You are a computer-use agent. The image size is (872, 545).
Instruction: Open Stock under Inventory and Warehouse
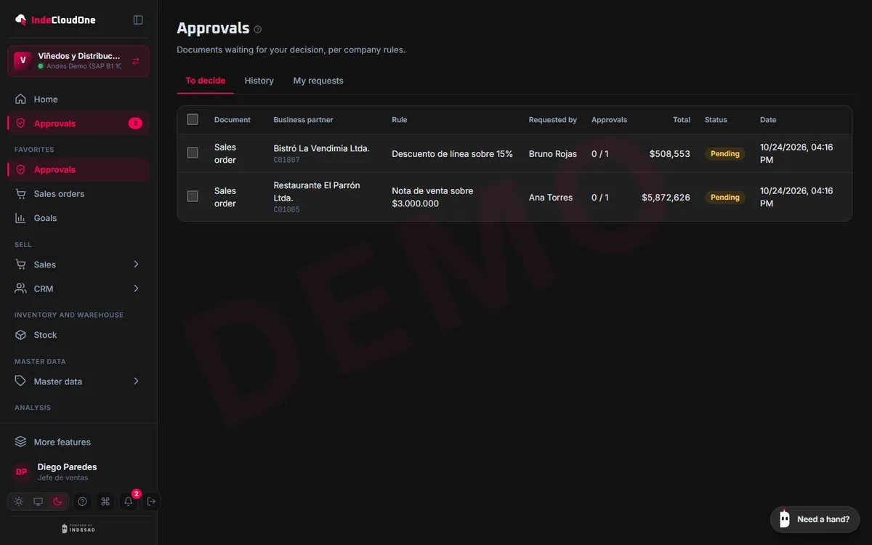pyautogui.click(x=78, y=335)
